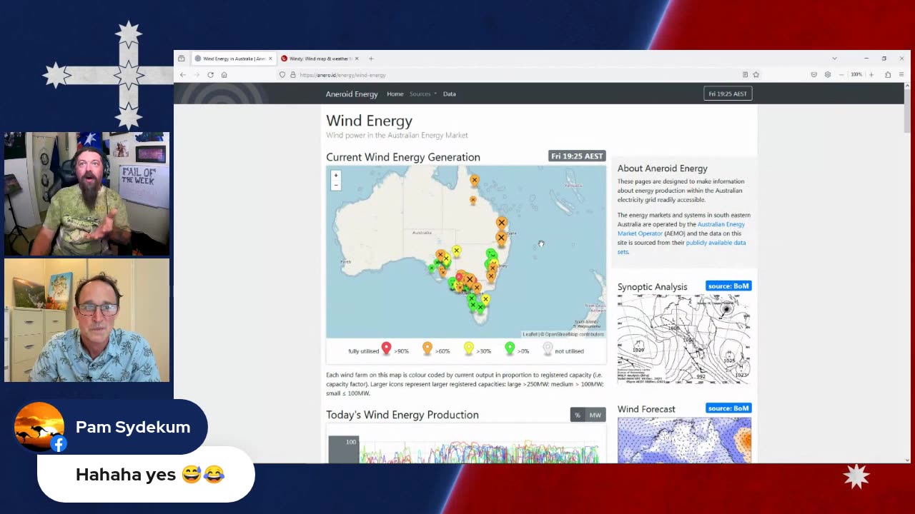Click the About Aneroid Energy heading
The height and width of the screenshot is (514, 915).
[663, 168]
